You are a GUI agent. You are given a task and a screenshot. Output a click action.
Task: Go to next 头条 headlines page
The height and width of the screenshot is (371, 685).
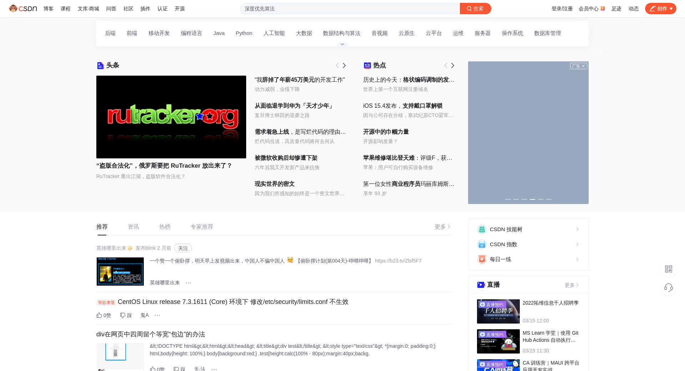pyautogui.click(x=344, y=66)
